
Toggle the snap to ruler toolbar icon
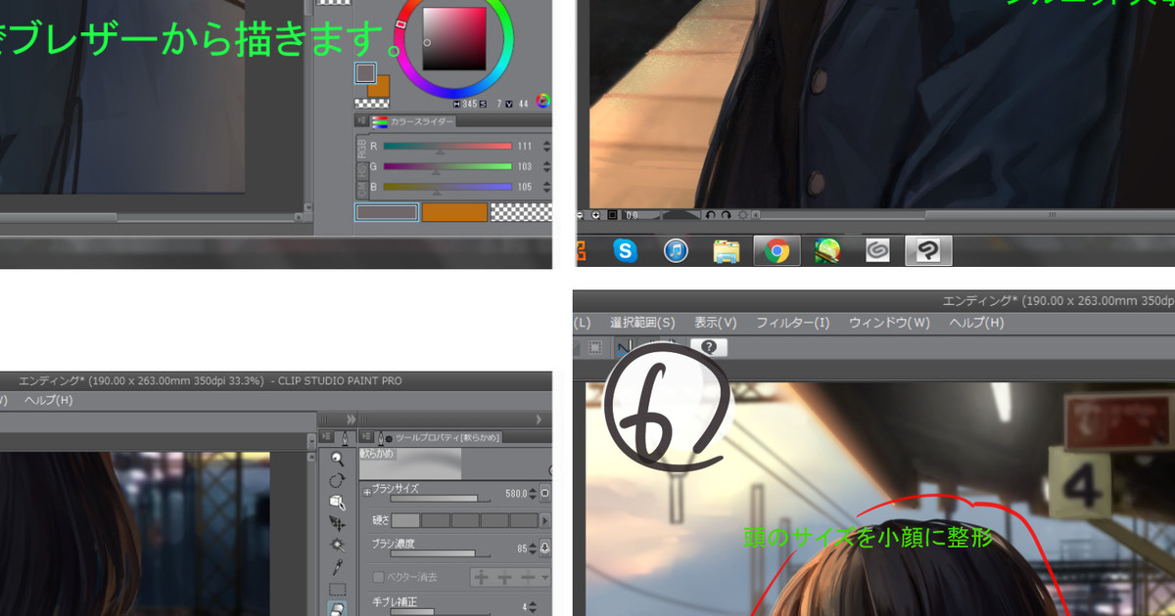click(x=624, y=347)
